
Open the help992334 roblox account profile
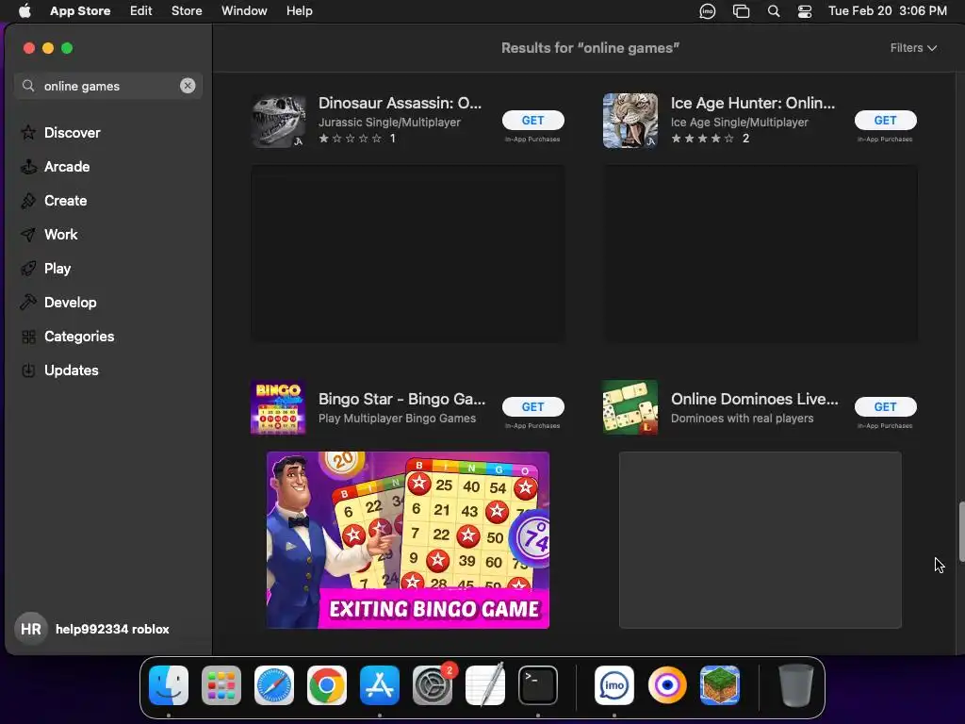pyautogui.click(x=91, y=629)
